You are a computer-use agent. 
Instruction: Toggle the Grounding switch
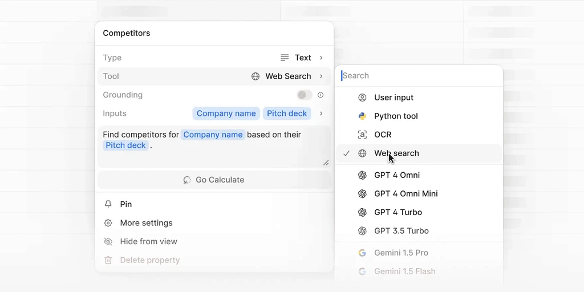point(305,95)
